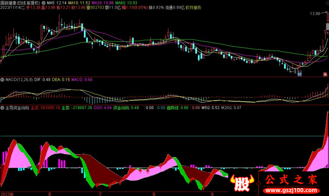Click the DIF: 0.48 value
The height and width of the screenshot is (196, 329).
(42, 80)
